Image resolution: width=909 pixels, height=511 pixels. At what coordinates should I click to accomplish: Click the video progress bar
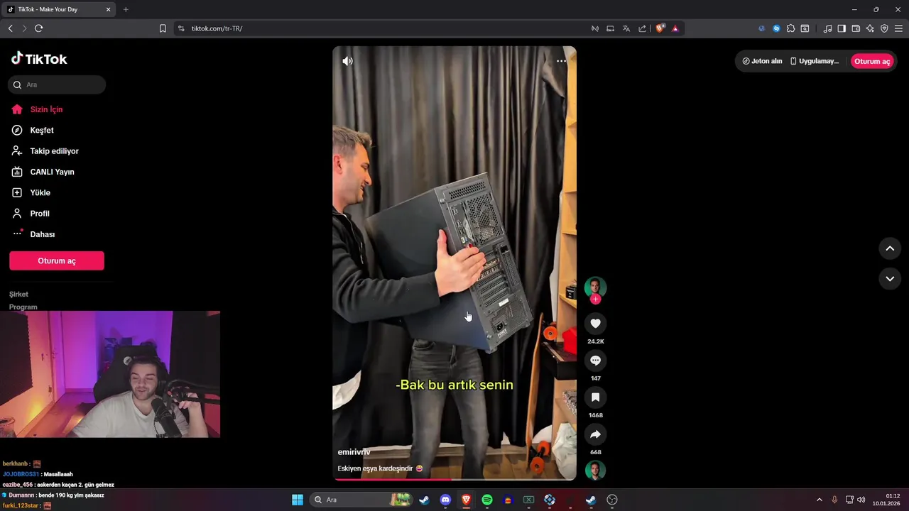[x=454, y=479]
